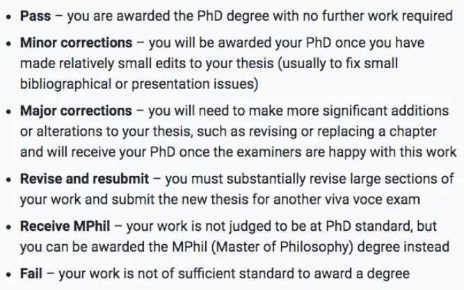Click the bullet point before Receive MPhil
The width and height of the screenshot is (464, 290).
(8, 227)
